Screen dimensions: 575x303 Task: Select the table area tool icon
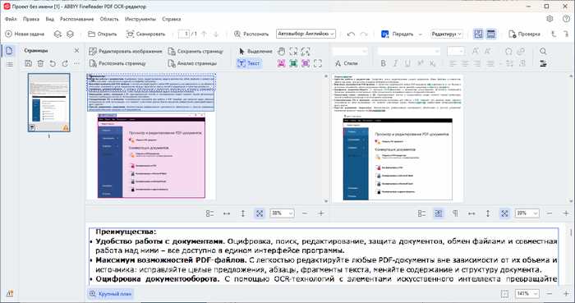[x=293, y=63]
